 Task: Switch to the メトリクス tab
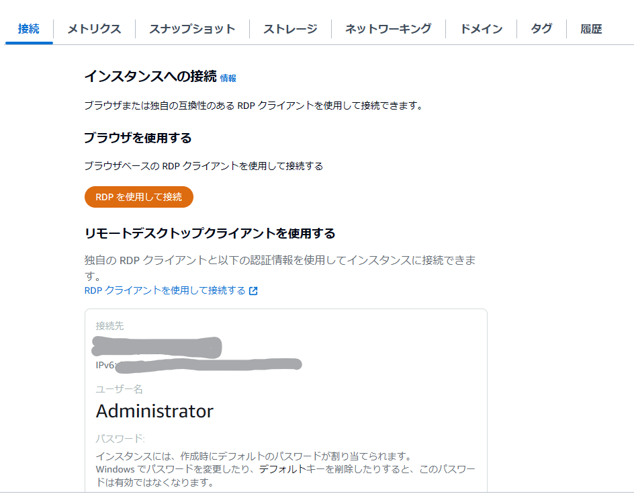coord(94,29)
